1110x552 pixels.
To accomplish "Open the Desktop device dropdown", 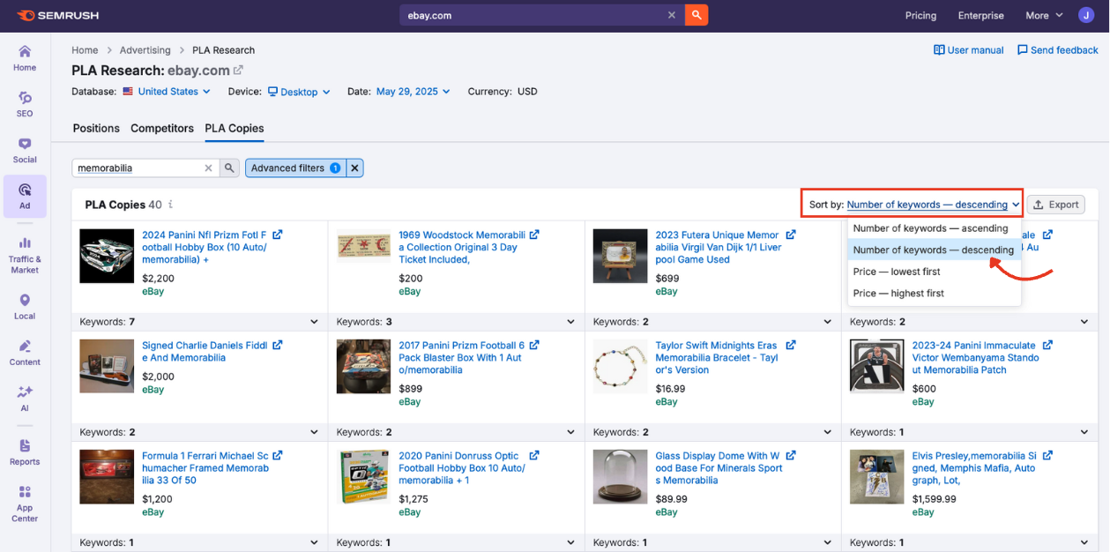I will (299, 91).
